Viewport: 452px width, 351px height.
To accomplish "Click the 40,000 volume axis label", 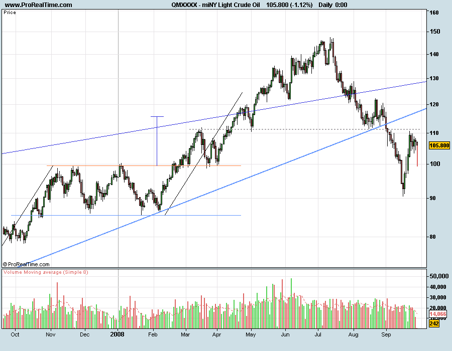I will click(x=439, y=287).
